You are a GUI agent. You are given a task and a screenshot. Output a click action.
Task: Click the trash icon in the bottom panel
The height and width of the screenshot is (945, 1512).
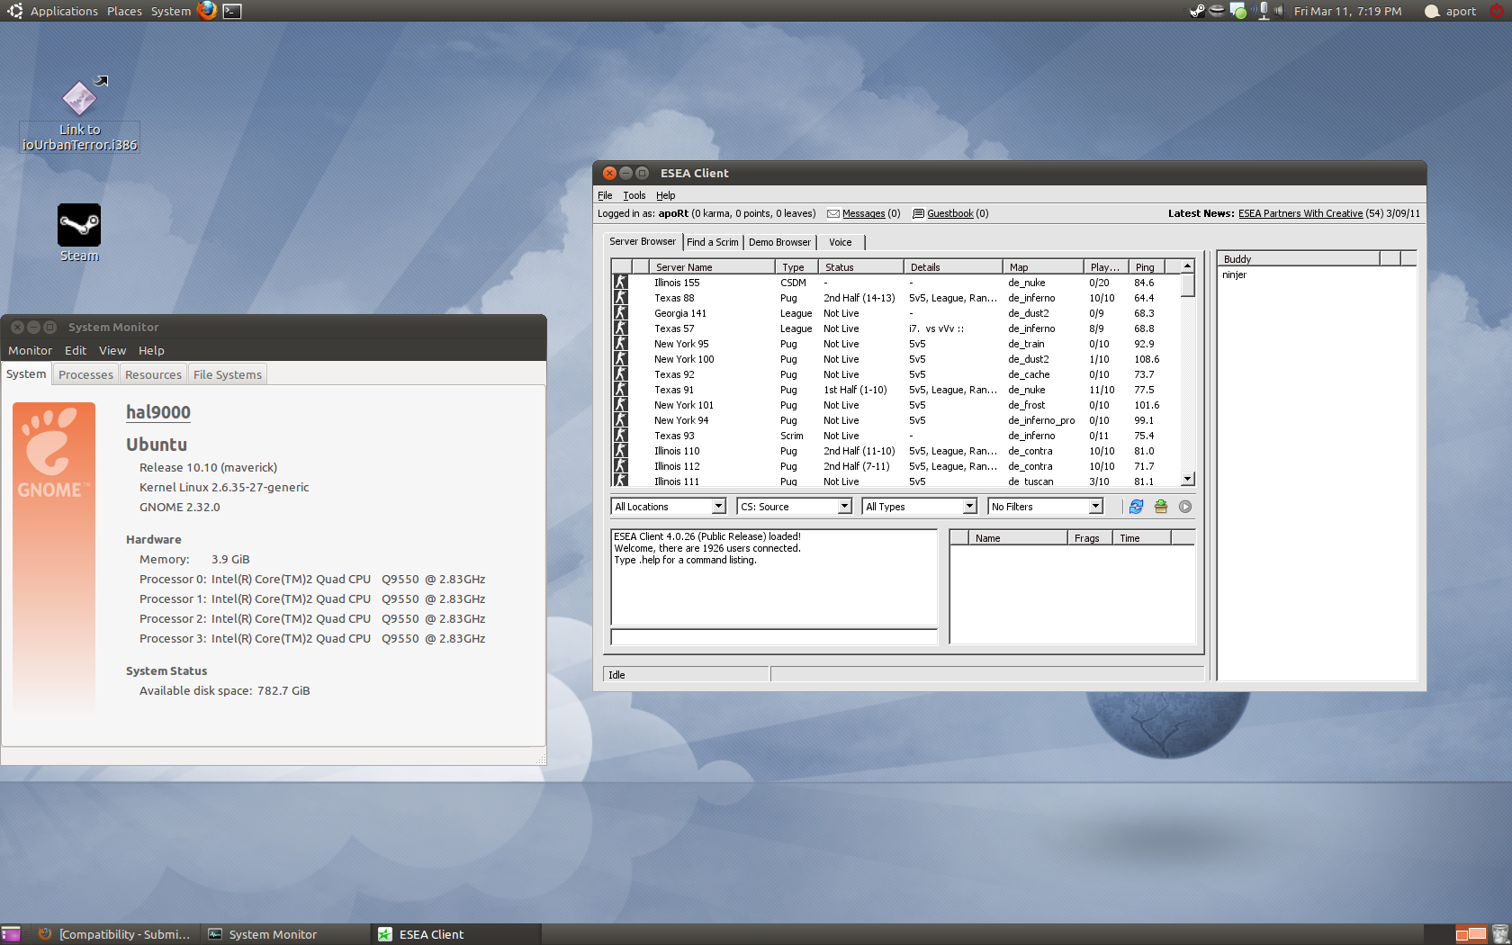point(1501,934)
